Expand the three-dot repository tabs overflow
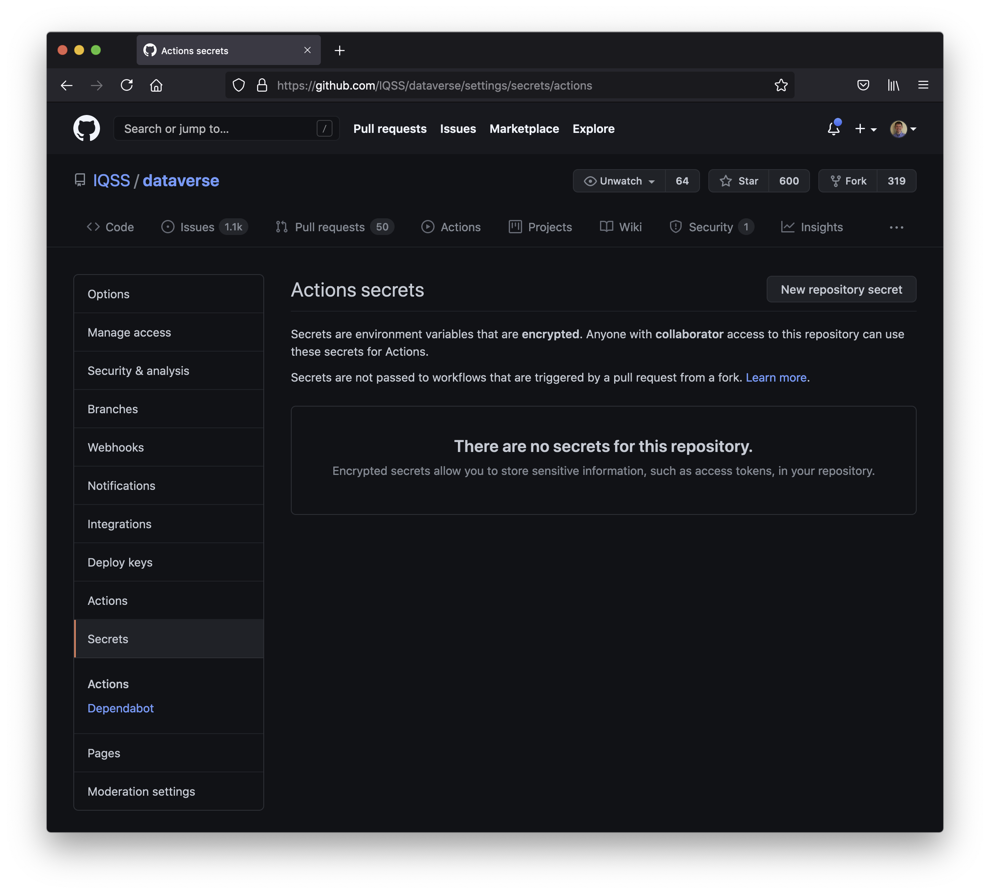 [x=896, y=227]
